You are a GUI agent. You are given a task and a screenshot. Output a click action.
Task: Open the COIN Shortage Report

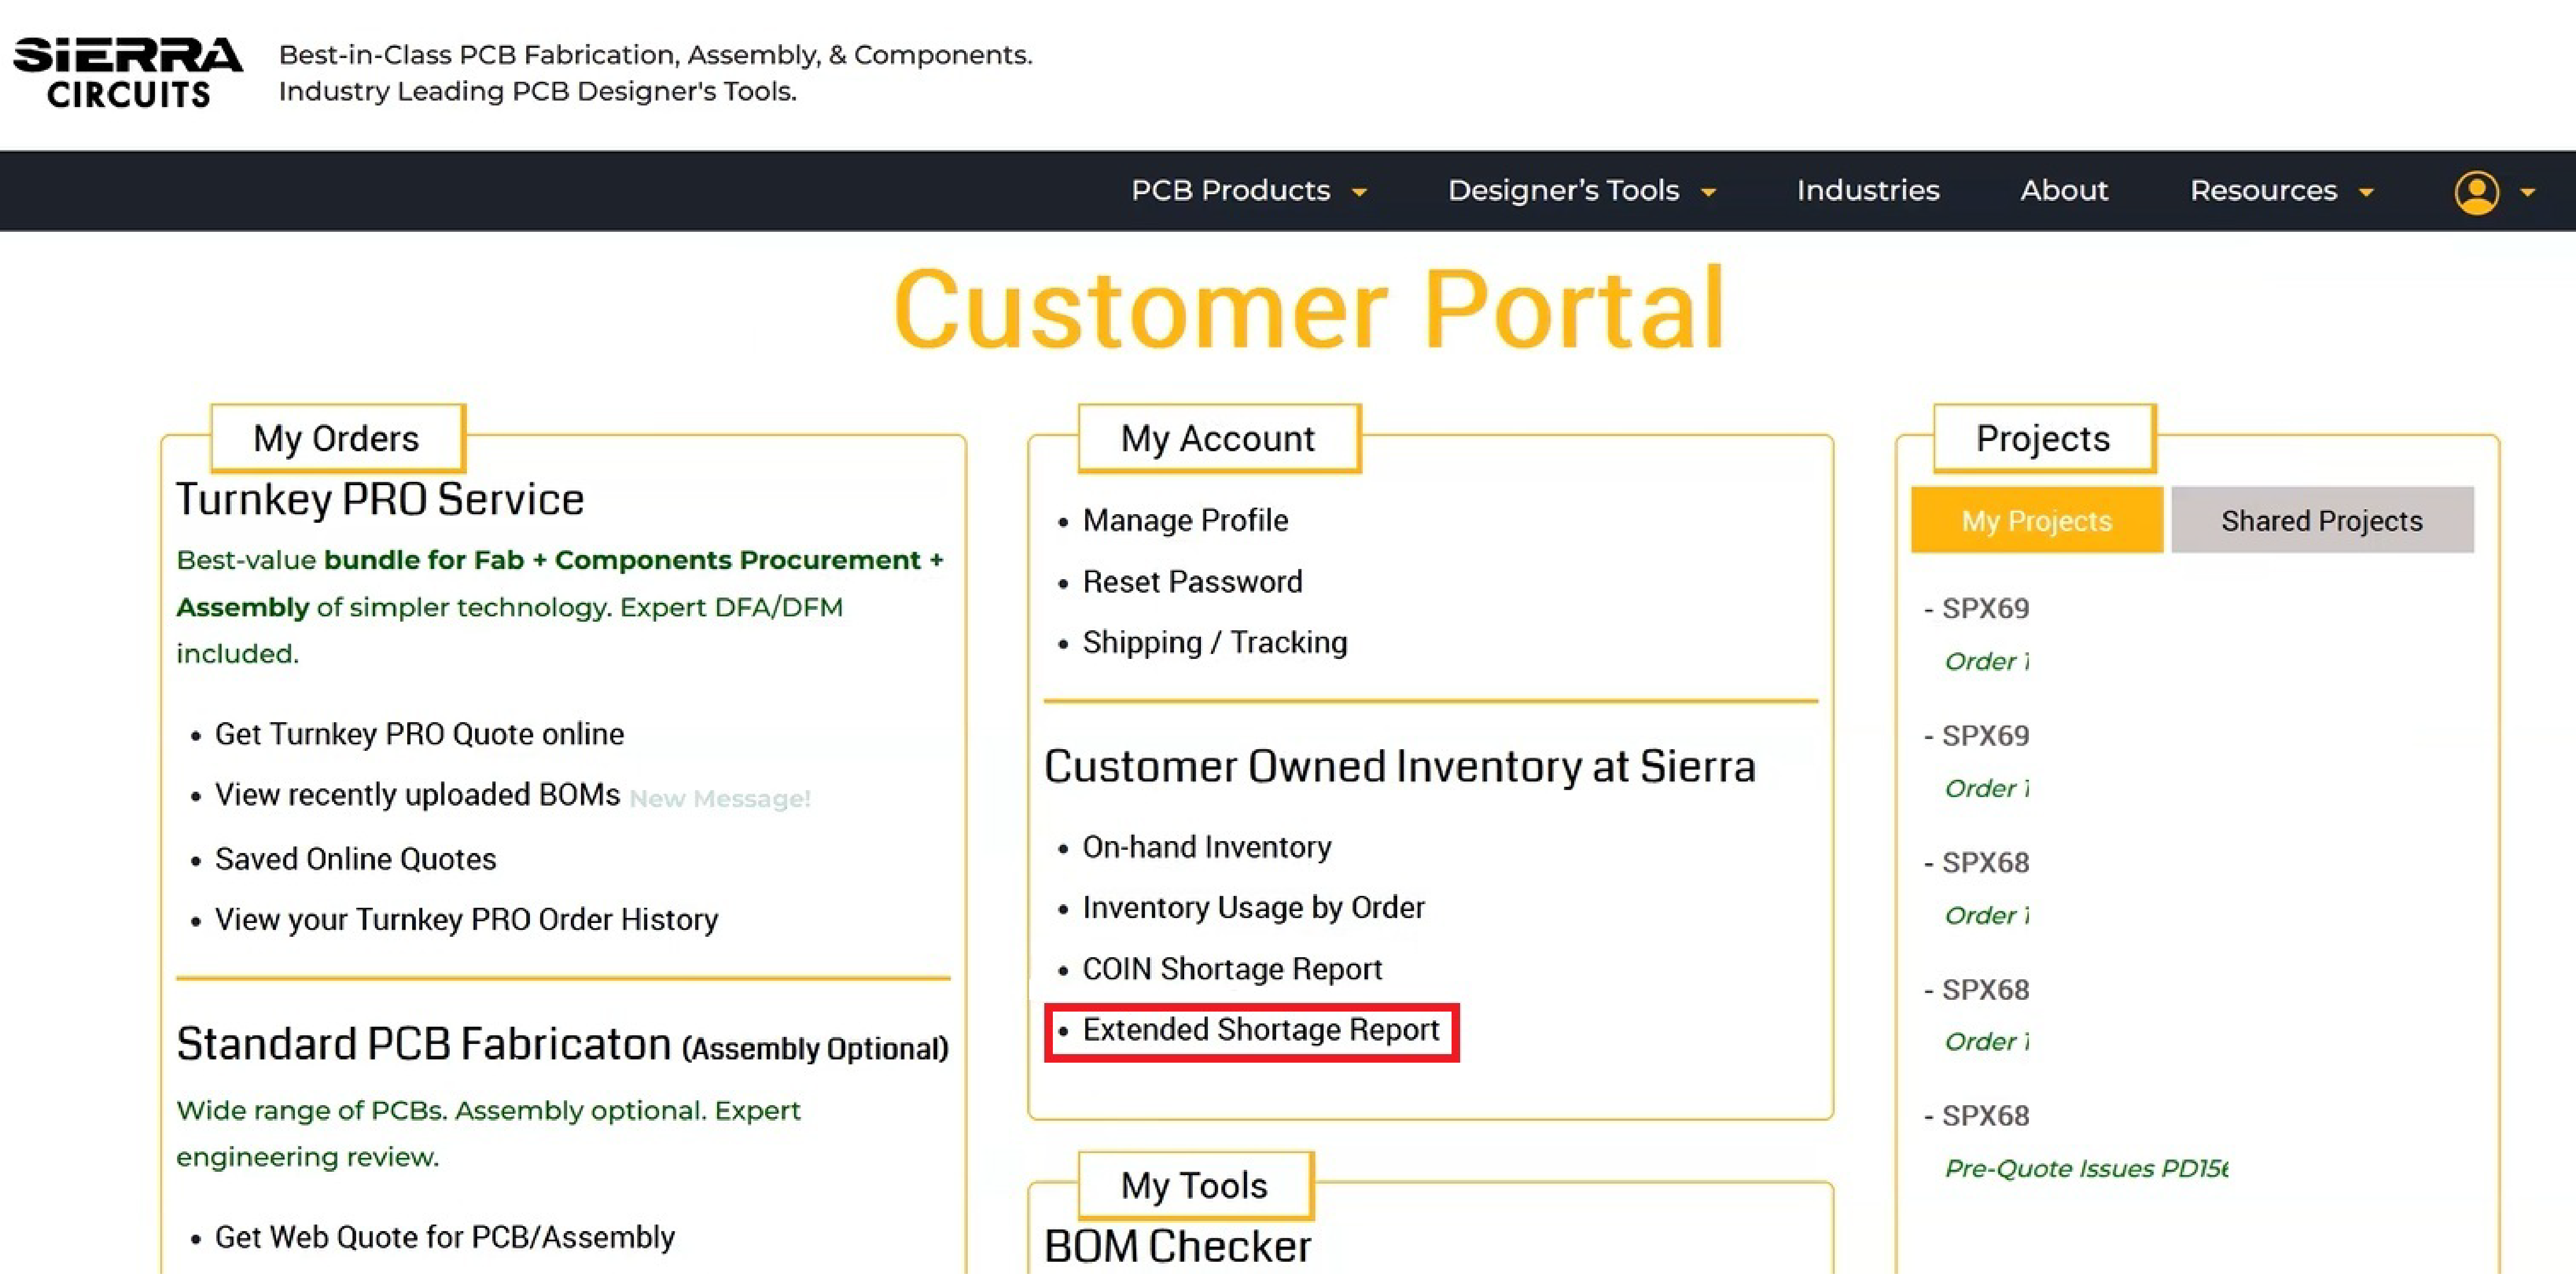point(1232,968)
